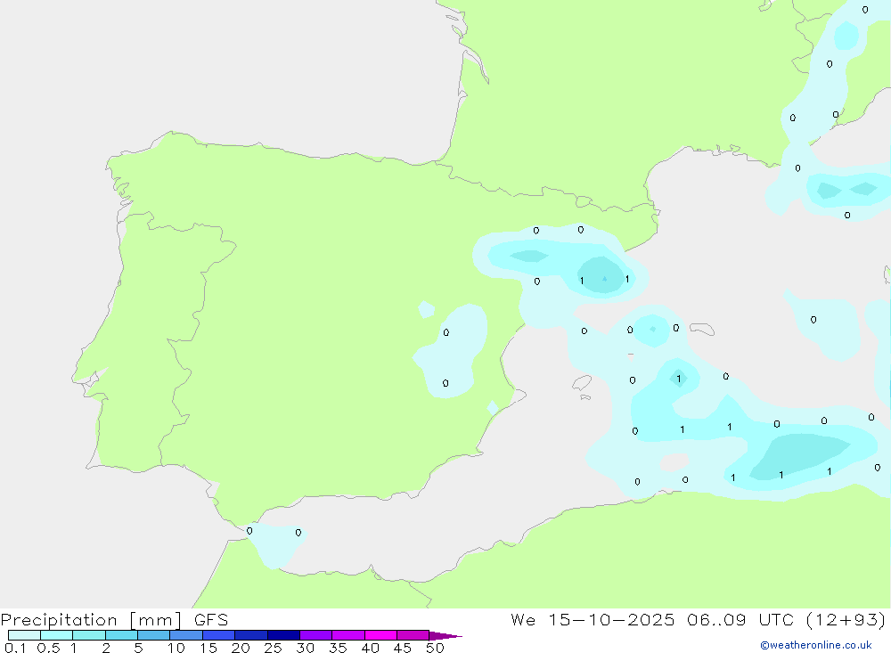Click the legend label '15'
891x653 pixels.
pos(208,648)
